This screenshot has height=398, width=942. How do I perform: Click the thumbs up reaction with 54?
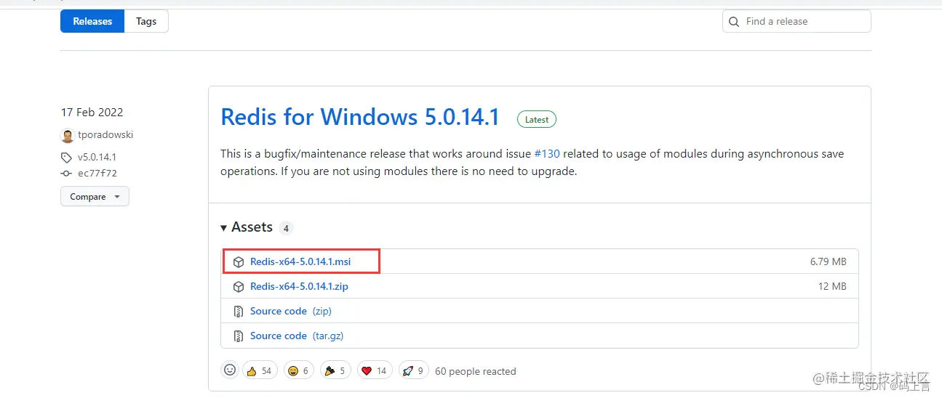click(x=260, y=370)
